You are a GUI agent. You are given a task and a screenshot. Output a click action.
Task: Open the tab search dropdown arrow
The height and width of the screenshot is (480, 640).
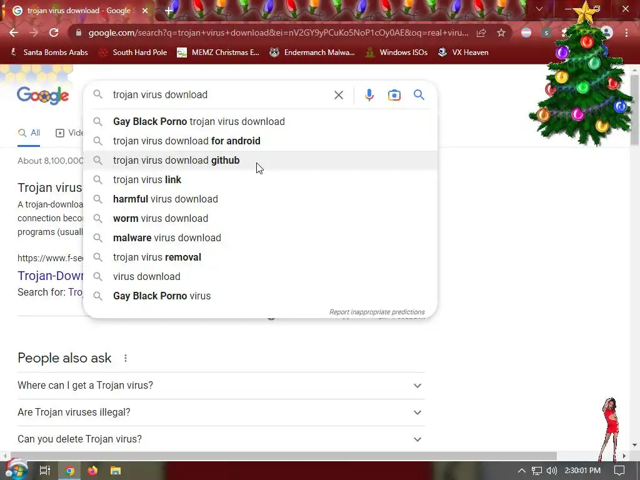(539, 9)
